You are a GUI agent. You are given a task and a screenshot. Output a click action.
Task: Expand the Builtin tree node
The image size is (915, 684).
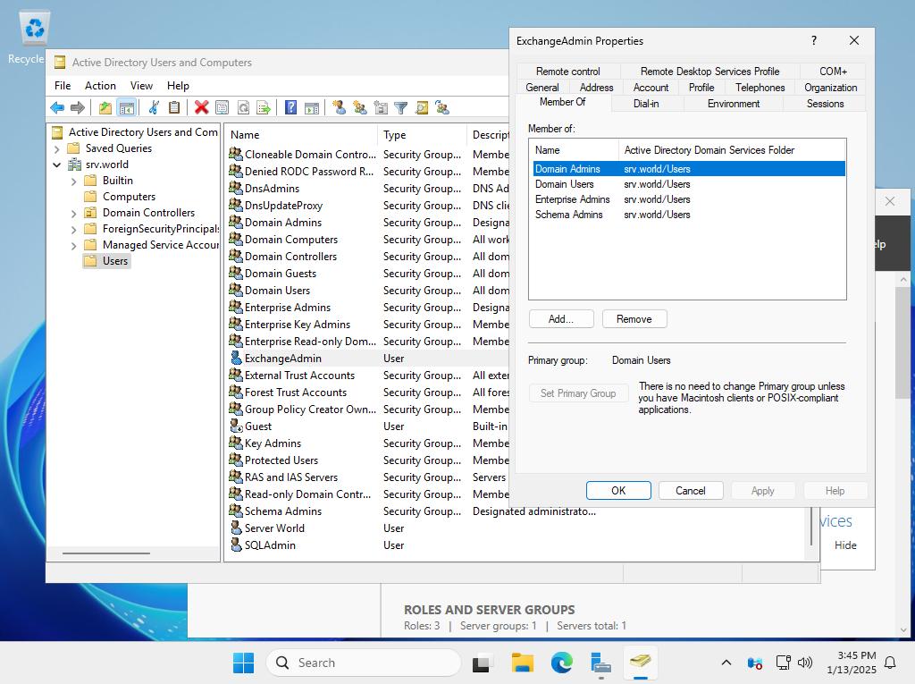(73, 182)
